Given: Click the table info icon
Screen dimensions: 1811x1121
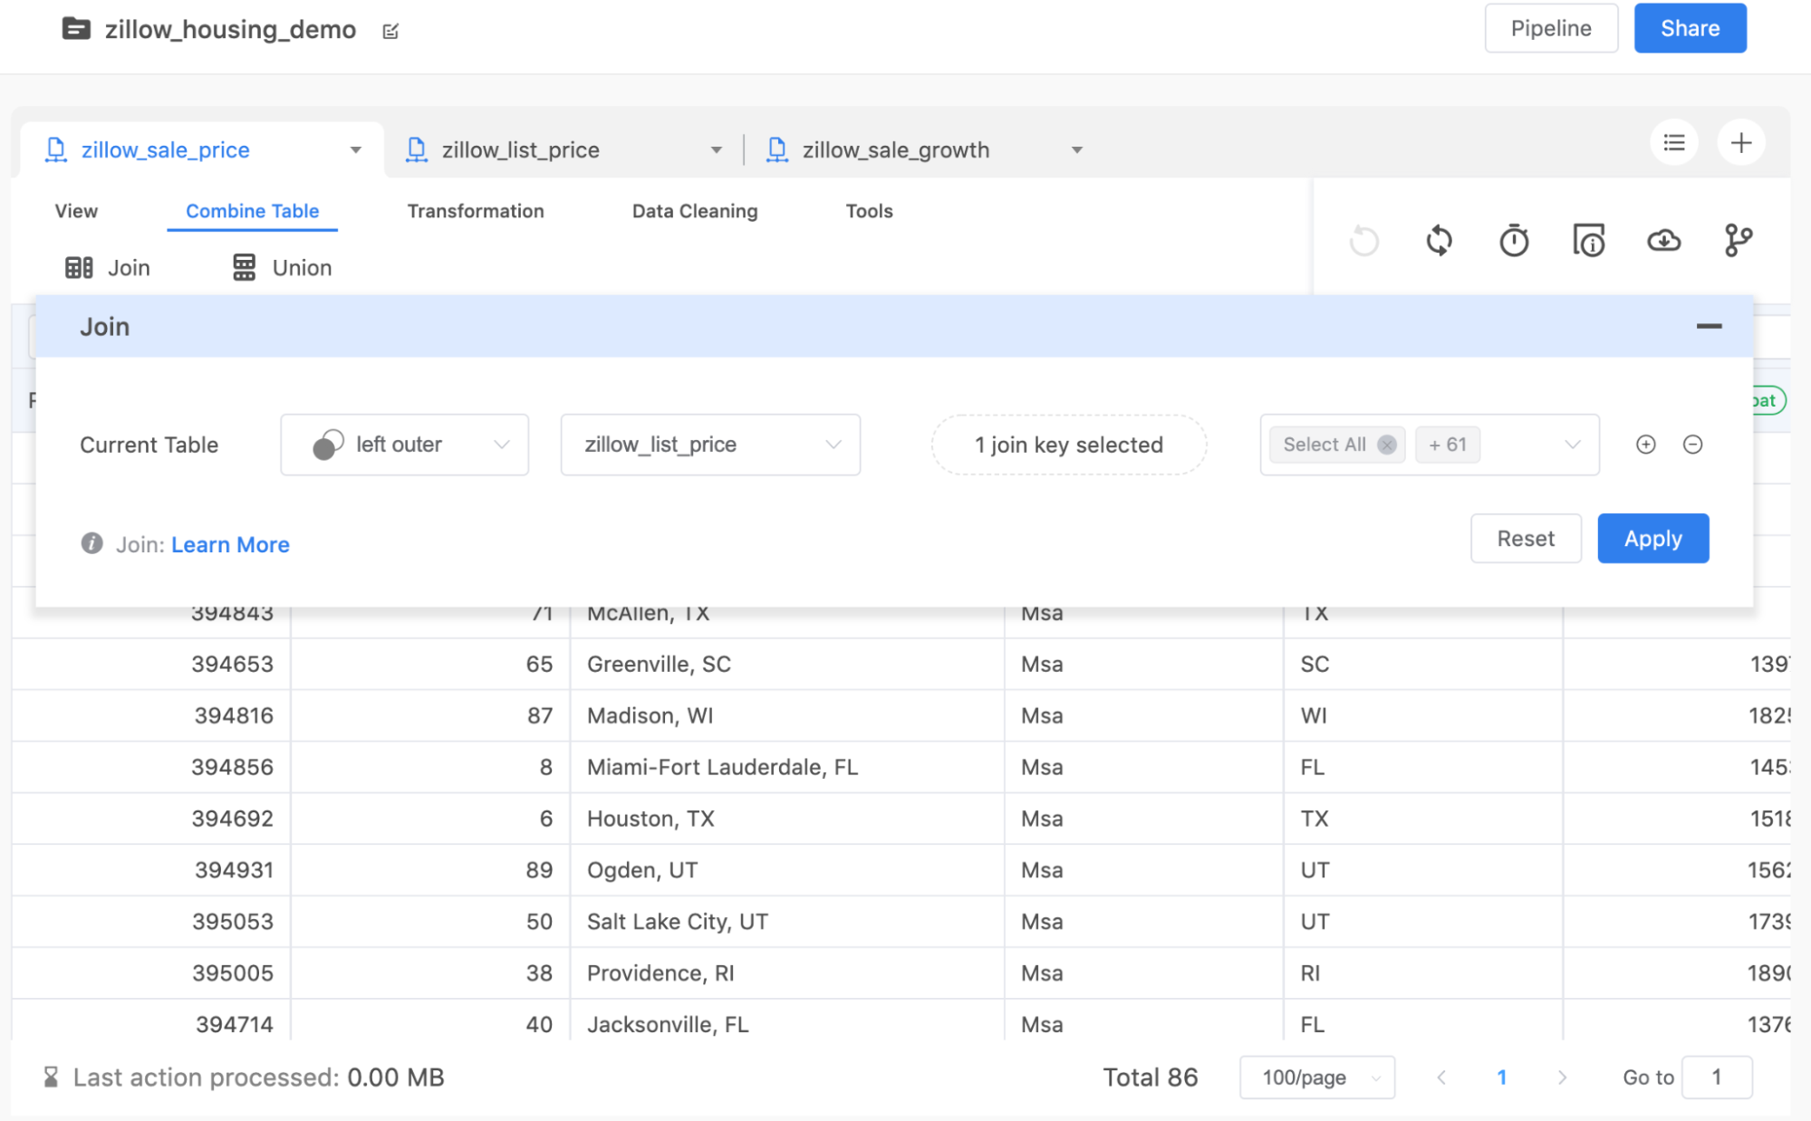Looking at the screenshot, I should [x=1588, y=241].
